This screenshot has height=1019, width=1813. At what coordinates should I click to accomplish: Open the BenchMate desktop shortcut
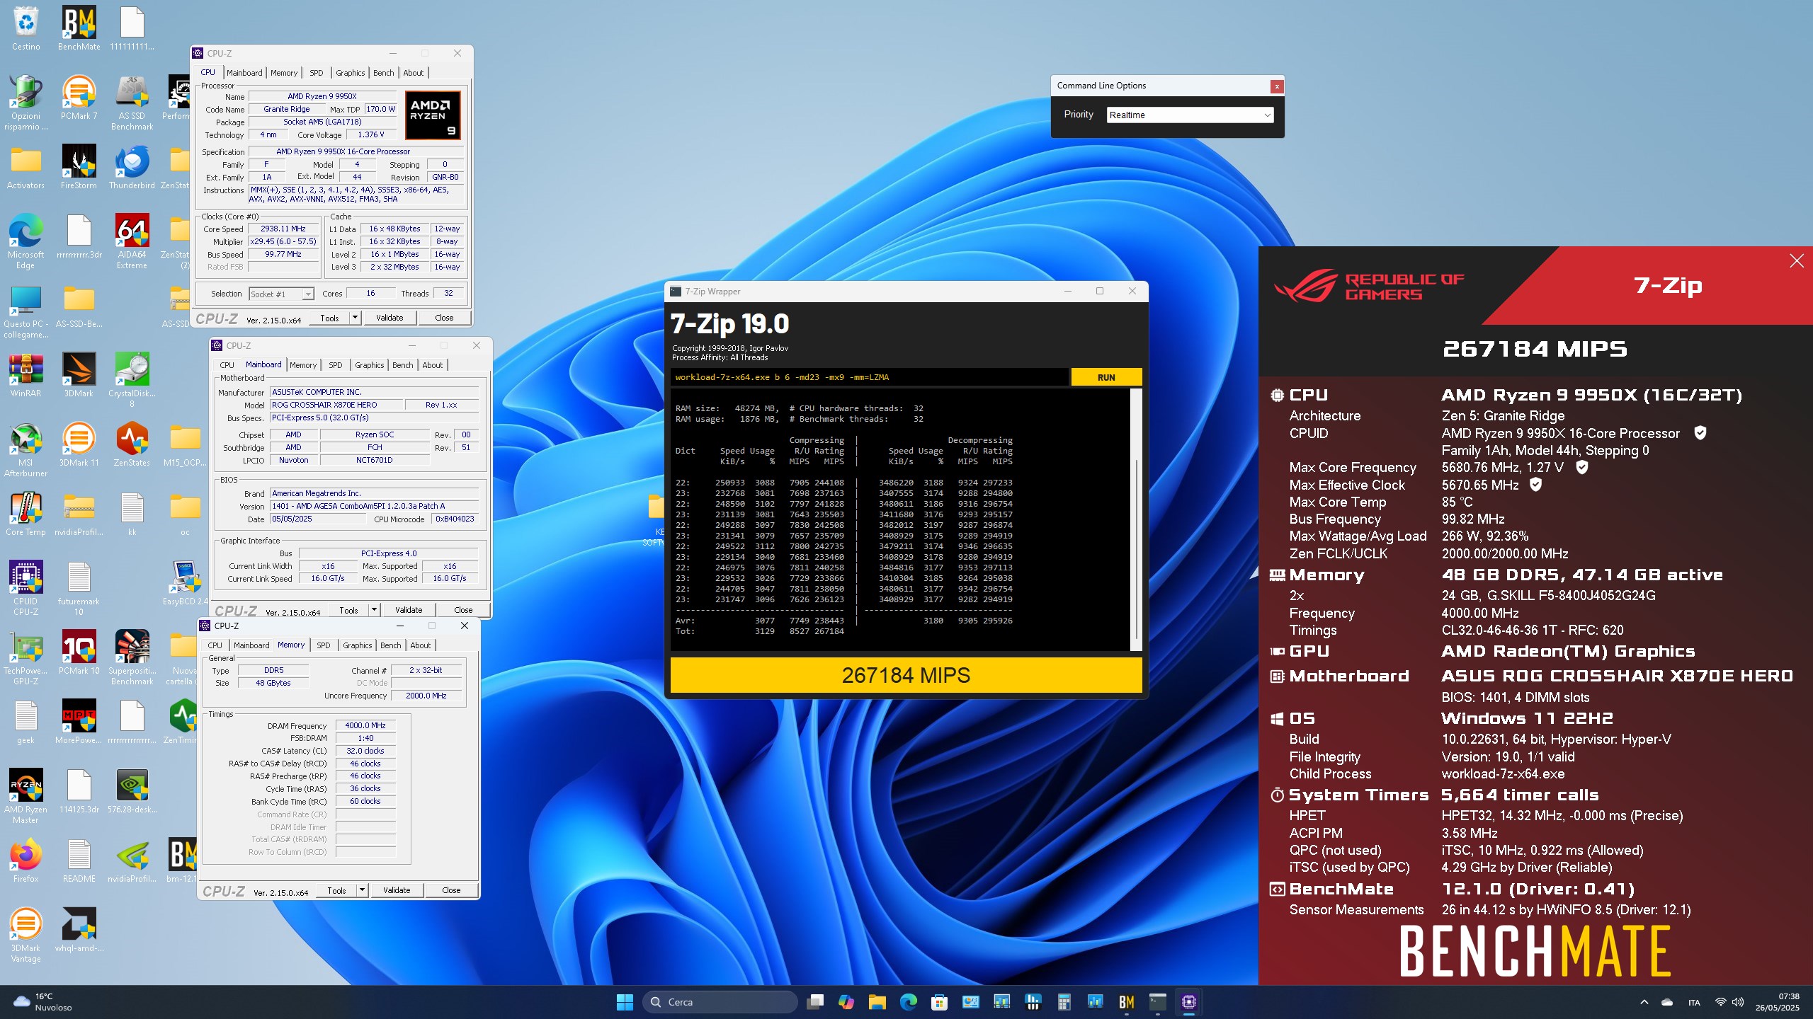tap(79, 28)
